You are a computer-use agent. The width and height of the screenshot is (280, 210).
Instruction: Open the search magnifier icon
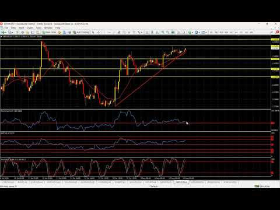point(272,32)
